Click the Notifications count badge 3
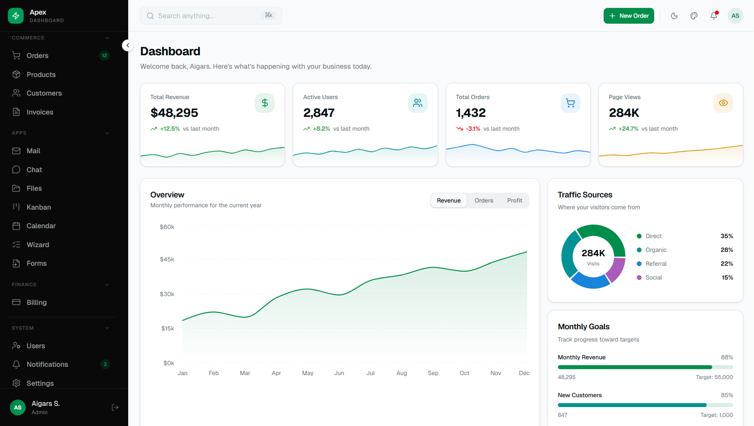Viewport: 754px width, 426px height. point(105,364)
